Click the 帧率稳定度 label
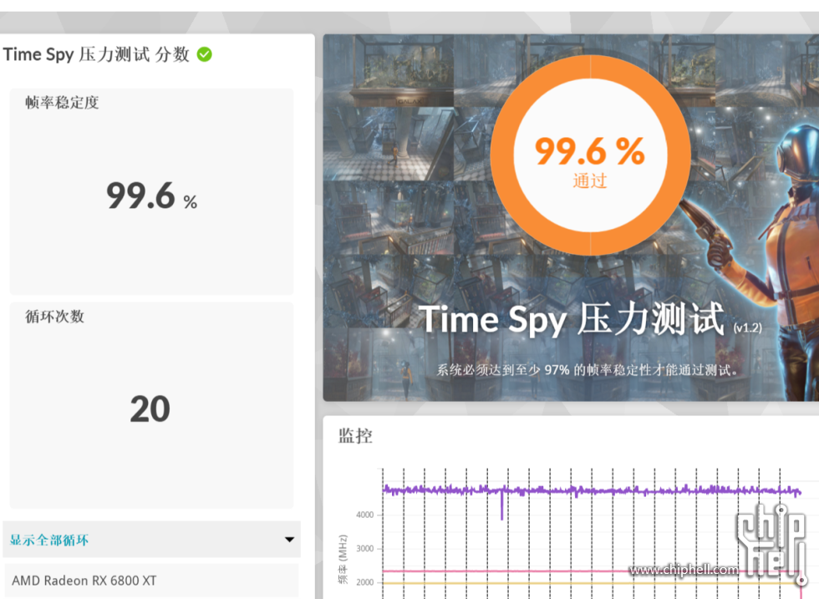The image size is (819, 599). [x=62, y=103]
